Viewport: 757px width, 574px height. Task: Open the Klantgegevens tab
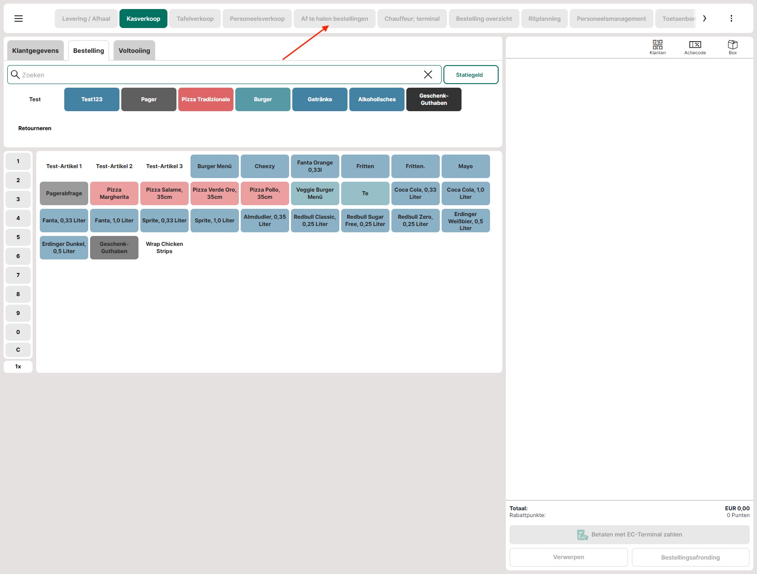35,51
